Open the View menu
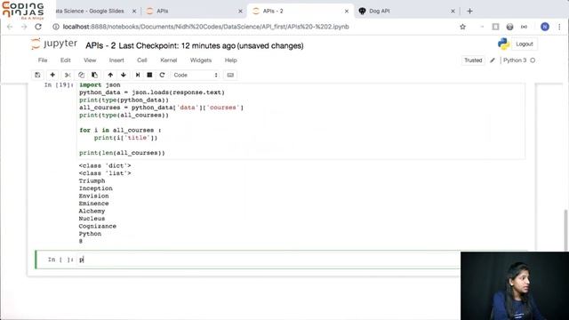This screenshot has width=569, height=320. (90, 60)
